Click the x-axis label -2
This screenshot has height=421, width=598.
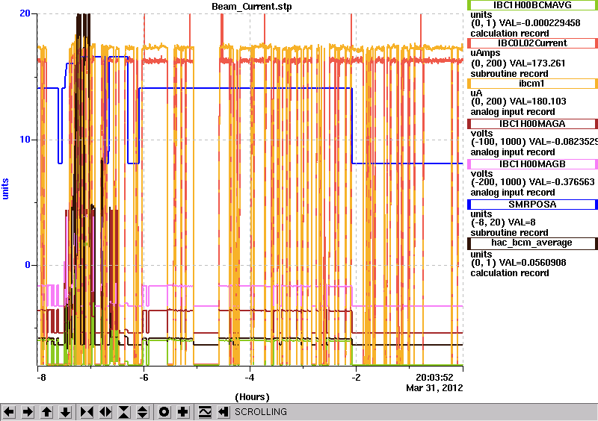(356, 378)
